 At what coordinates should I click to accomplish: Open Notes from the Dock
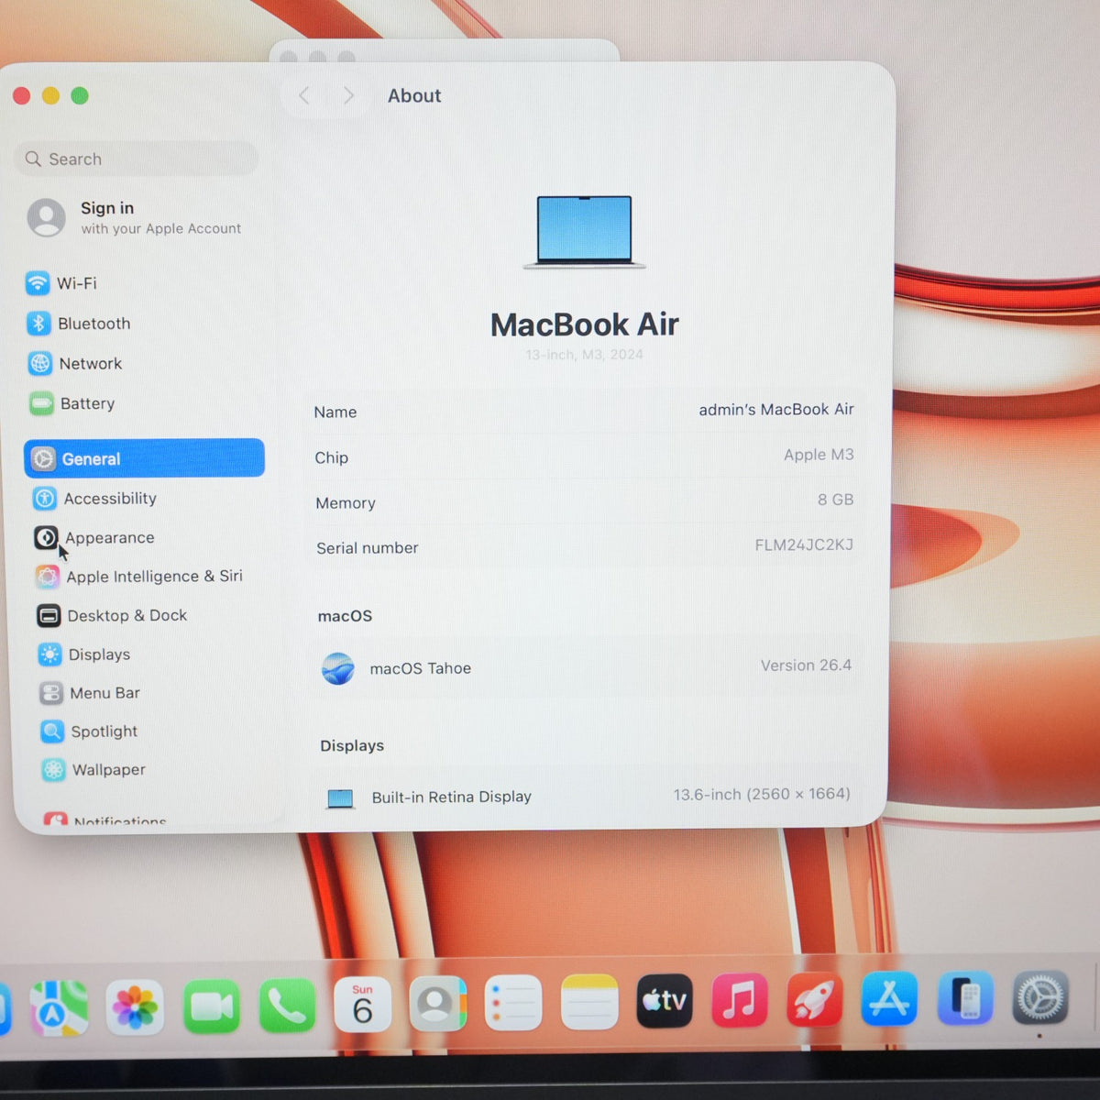[x=589, y=1003]
